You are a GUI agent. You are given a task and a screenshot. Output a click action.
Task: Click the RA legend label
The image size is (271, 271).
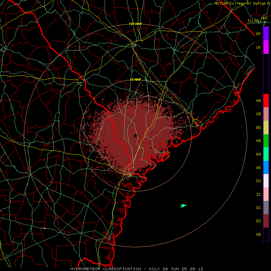pyautogui.click(x=258, y=154)
